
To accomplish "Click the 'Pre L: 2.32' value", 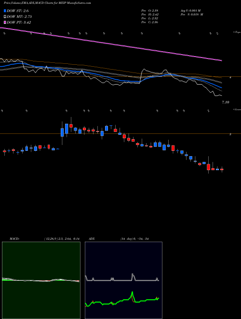I will [x=150, y=18].
